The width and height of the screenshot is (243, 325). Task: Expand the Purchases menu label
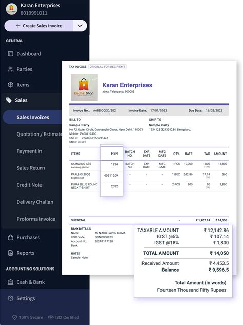click(x=28, y=238)
